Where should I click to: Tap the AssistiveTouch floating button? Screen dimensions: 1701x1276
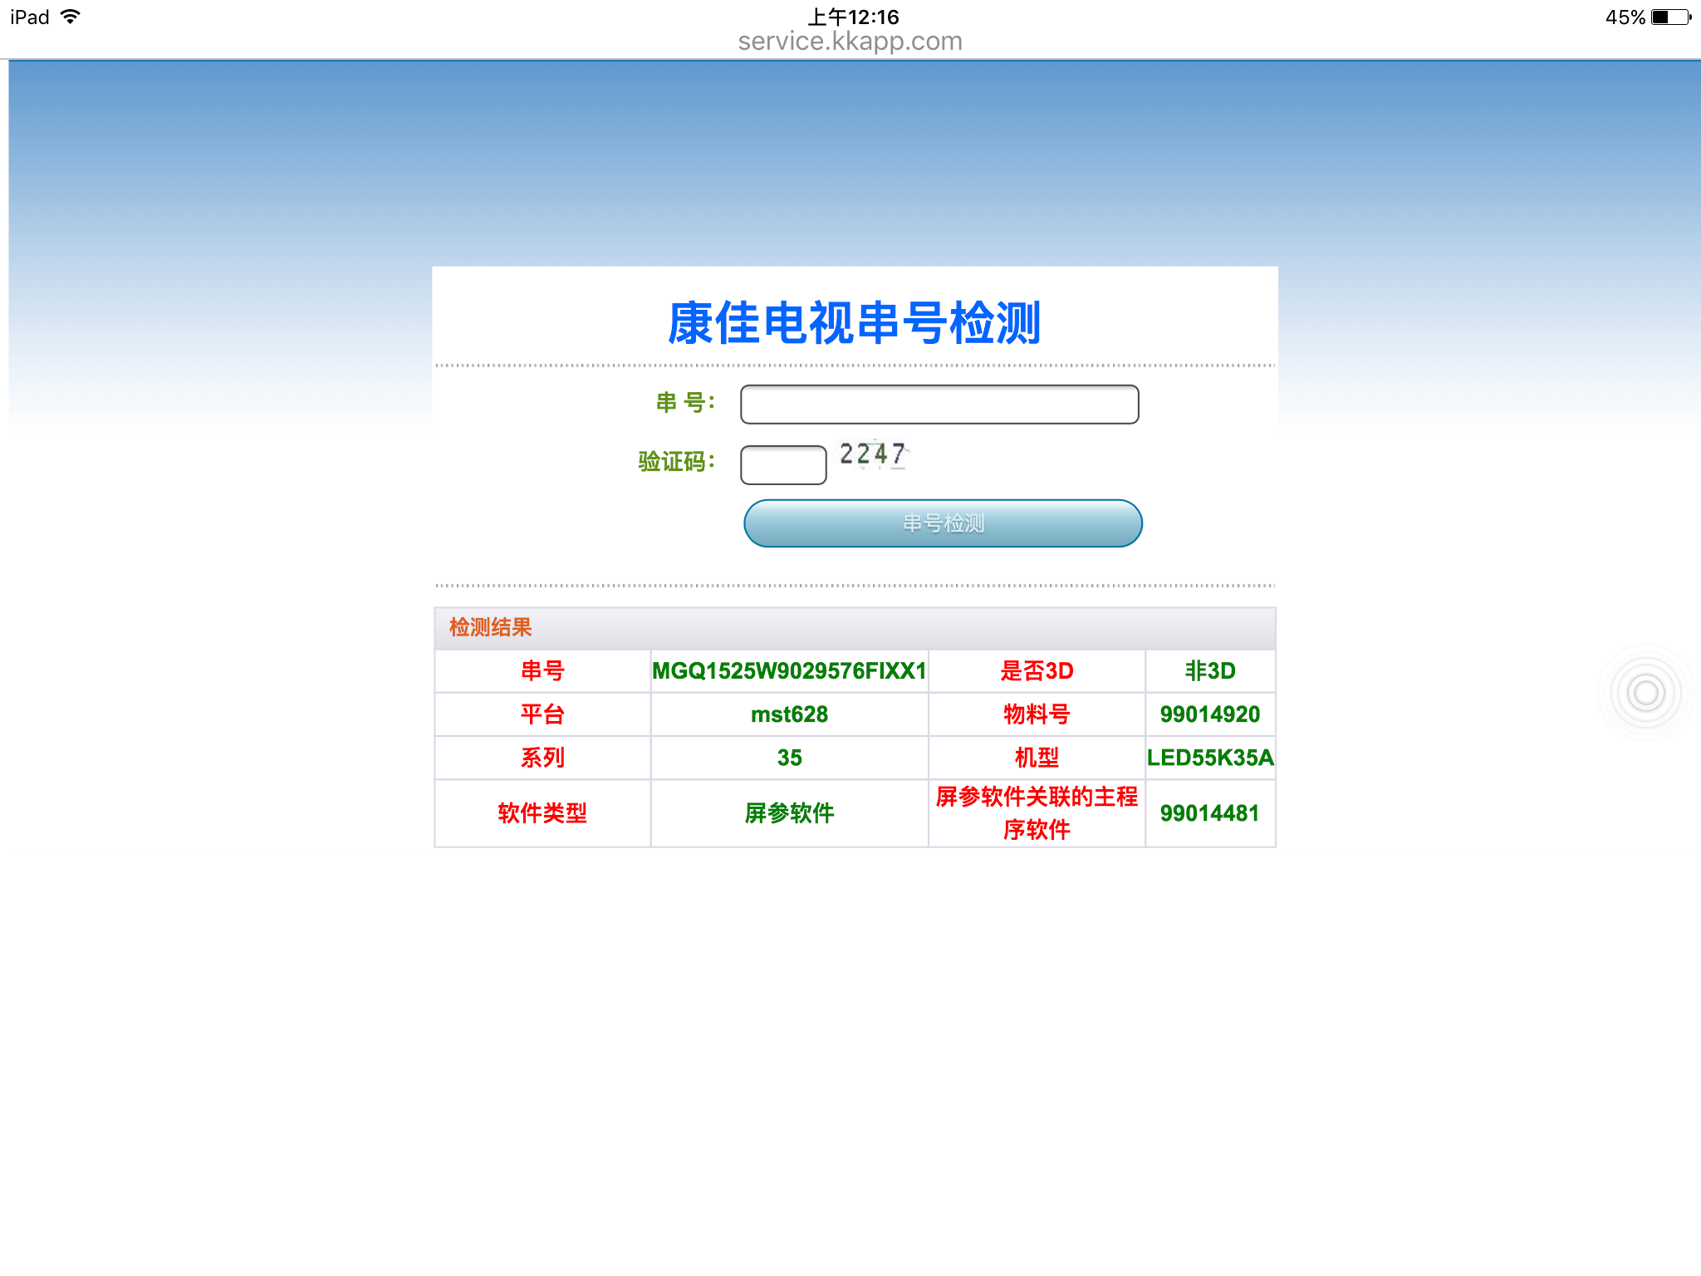tap(1645, 693)
